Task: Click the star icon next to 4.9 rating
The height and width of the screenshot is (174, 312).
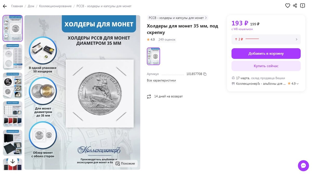Action: pos(148,40)
